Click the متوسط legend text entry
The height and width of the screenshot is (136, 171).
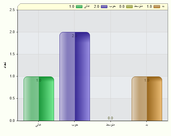[x=139, y=6]
